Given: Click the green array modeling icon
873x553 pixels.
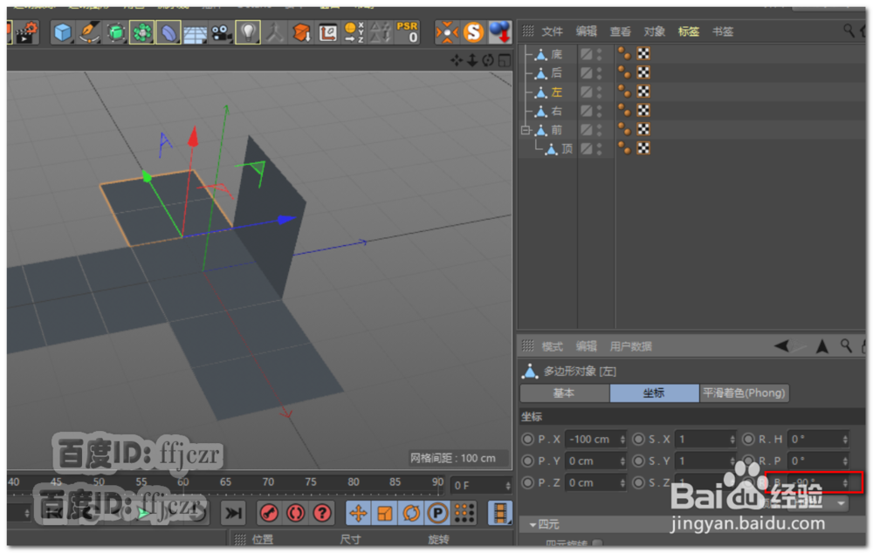Looking at the screenshot, I should pyautogui.click(x=142, y=33).
